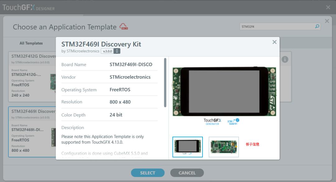336x182 pixels.
Task: Click the TouchGFX Generator logo
Action: pyautogui.click(x=212, y=121)
